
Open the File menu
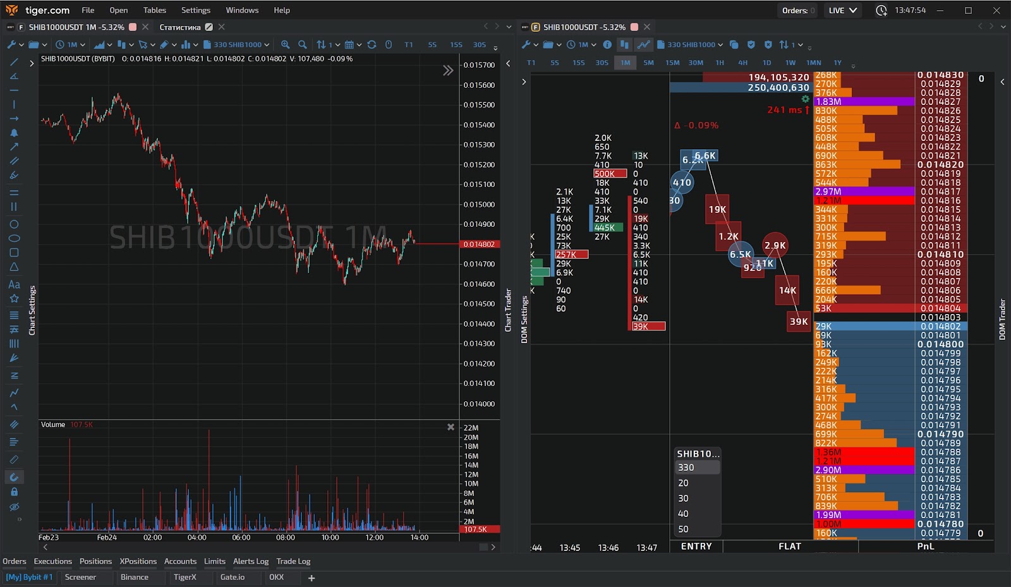click(x=88, y=10)
